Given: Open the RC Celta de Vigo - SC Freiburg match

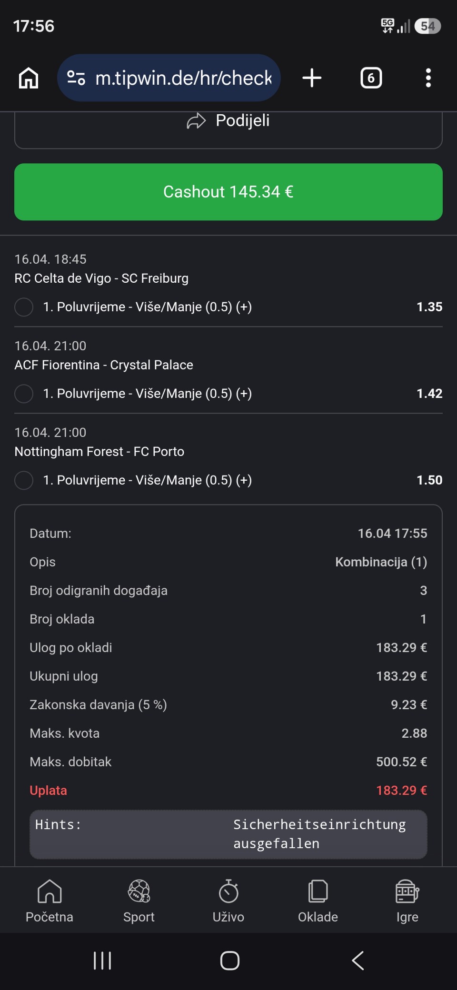Looking at the screenshot, I should click(x=101, y=278).
